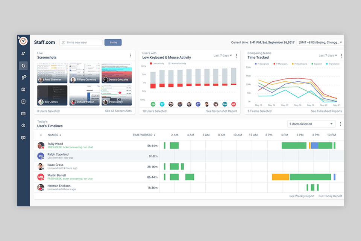
Task: Open Last 7 days dropdown in Activity panel
Action: point(222,55)
